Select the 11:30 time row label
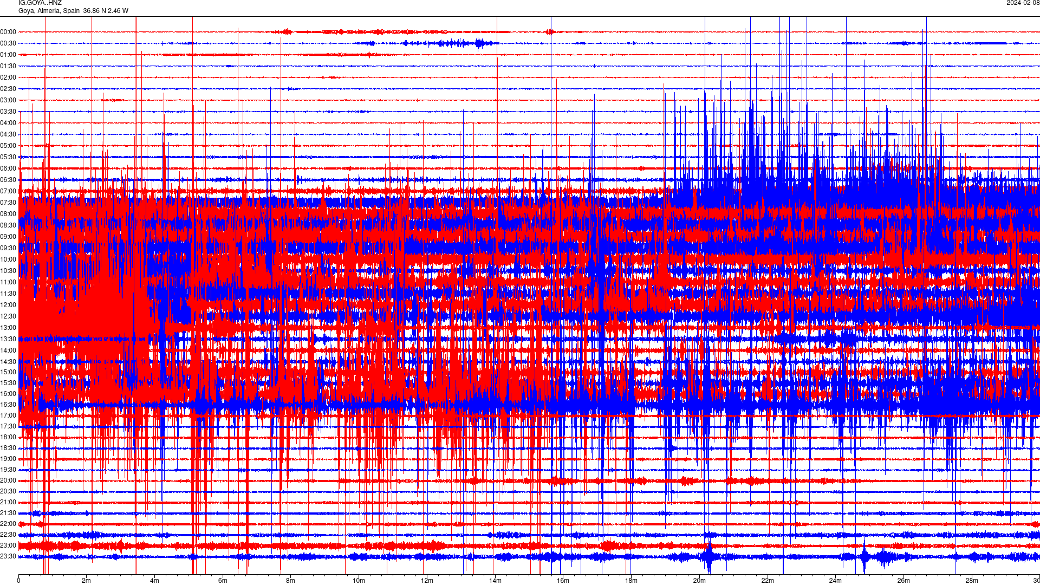This screenshot has width=1040, height=585. 8,294
